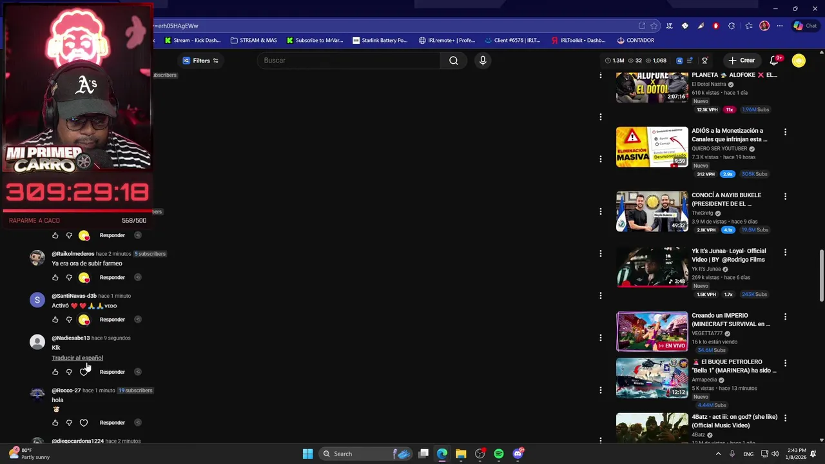Open the weather widget showing 80°F
825x464 pixels.
(30, 454)
